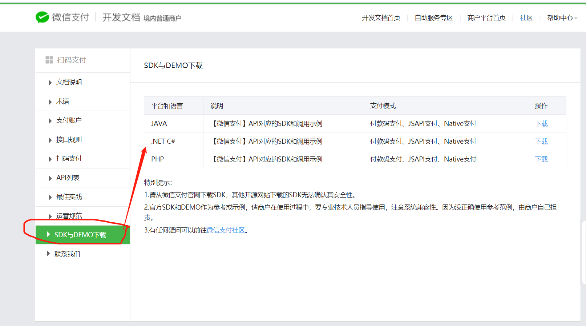Click the 平台和语言 column header
Image resolution: width=586 pixels, height=326 pixels.
coord(174,106)
